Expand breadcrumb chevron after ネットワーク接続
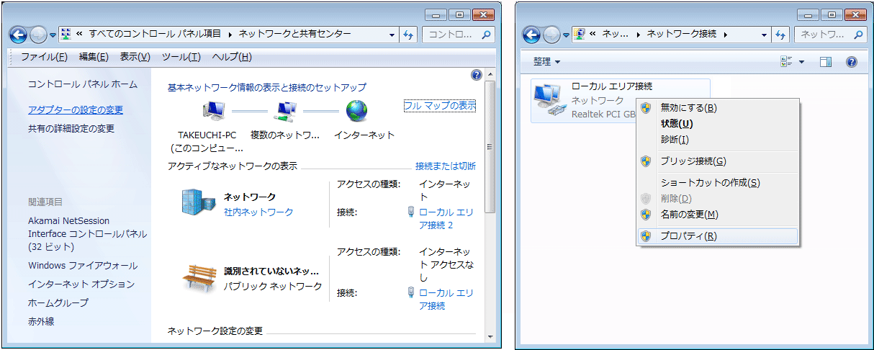Viewport: 874px width, 350px height. tap(725, 35)
